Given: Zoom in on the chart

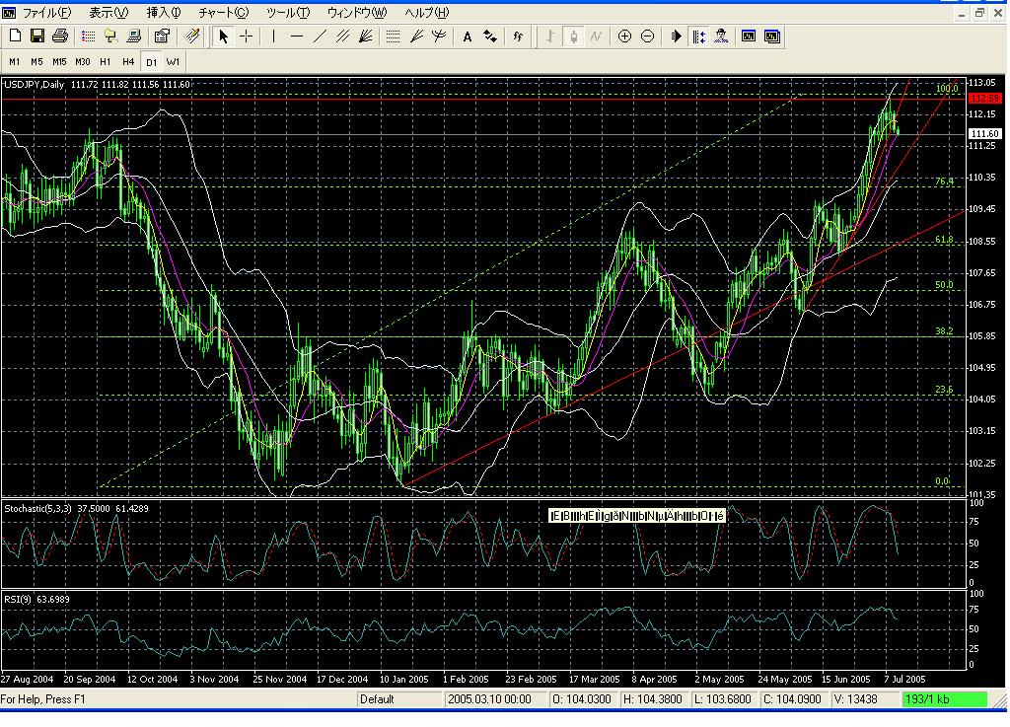Looking at the screenshot, I should pyautogui.click(x=625, y=36).
